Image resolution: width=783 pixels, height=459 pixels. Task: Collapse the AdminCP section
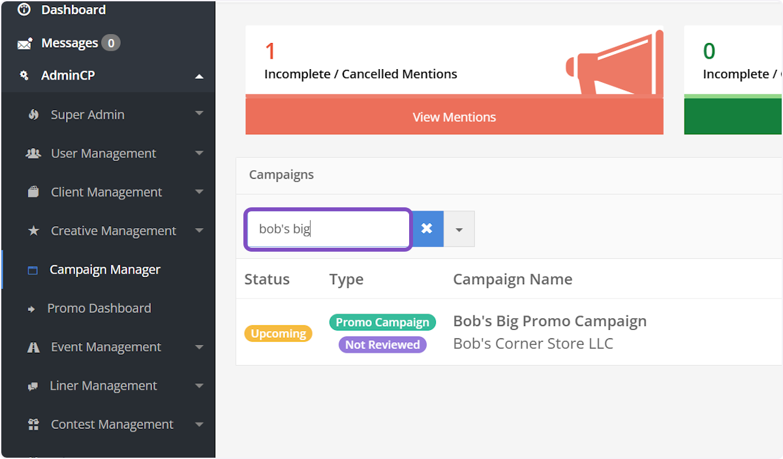click(199, 75)
